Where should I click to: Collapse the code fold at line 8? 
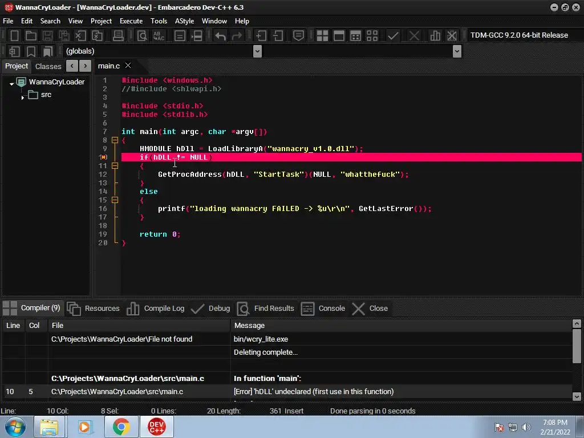(x=115, y=140)
